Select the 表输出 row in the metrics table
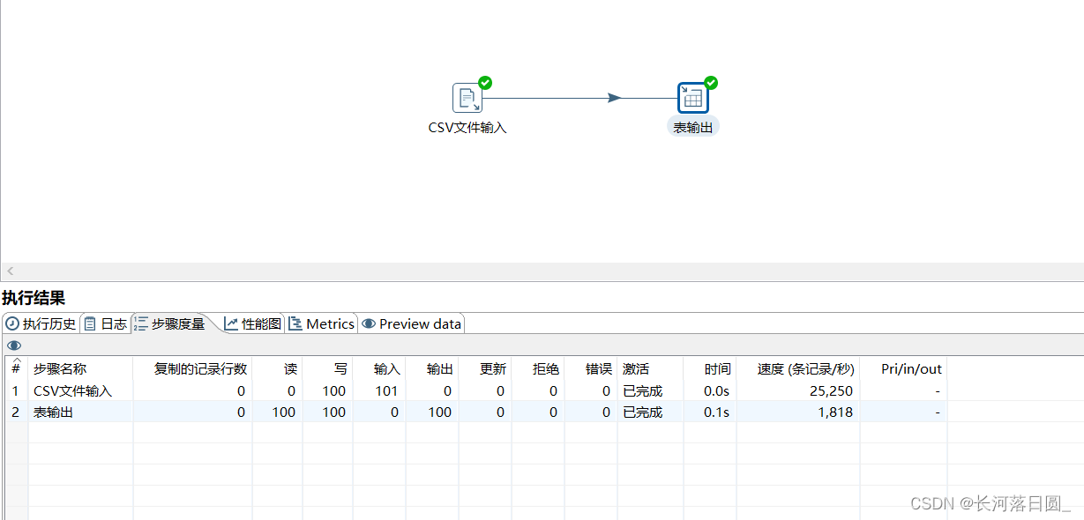 79,412
